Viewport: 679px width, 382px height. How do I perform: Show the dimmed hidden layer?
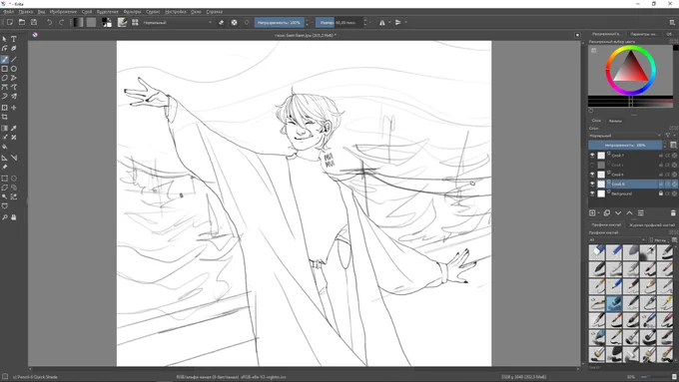(592, 165)
